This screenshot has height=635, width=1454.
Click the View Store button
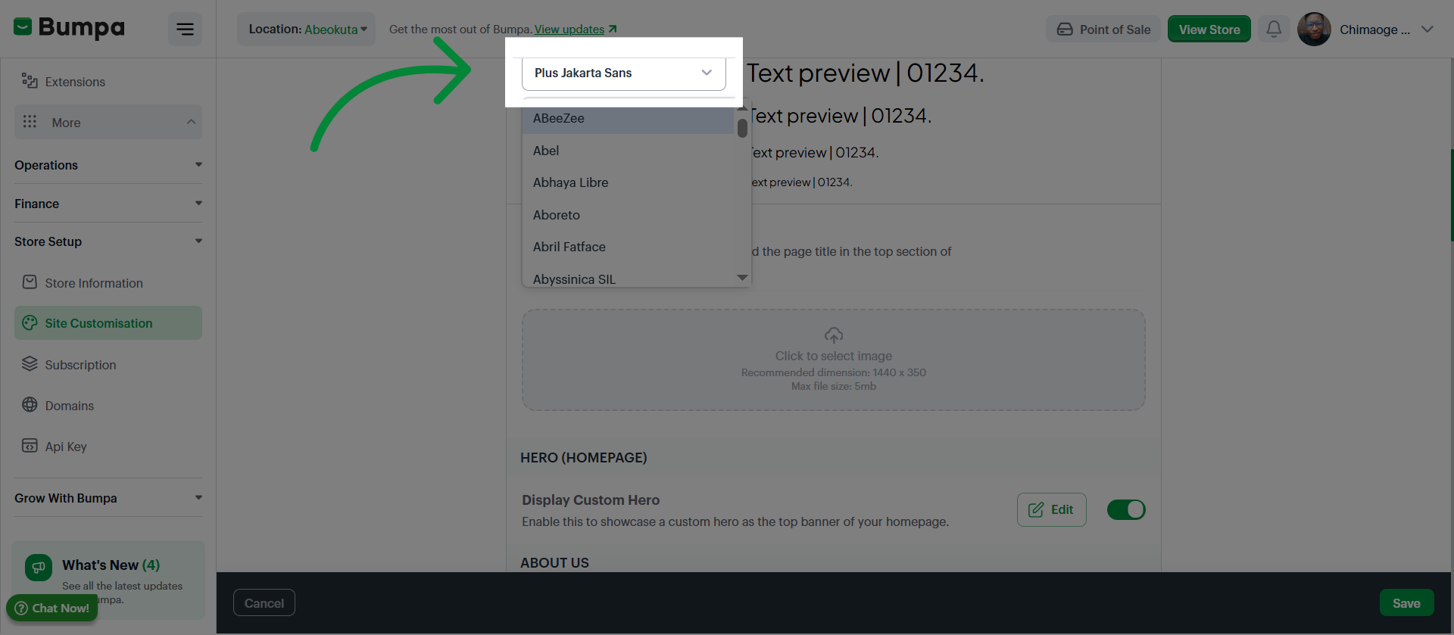(1209, 30)
